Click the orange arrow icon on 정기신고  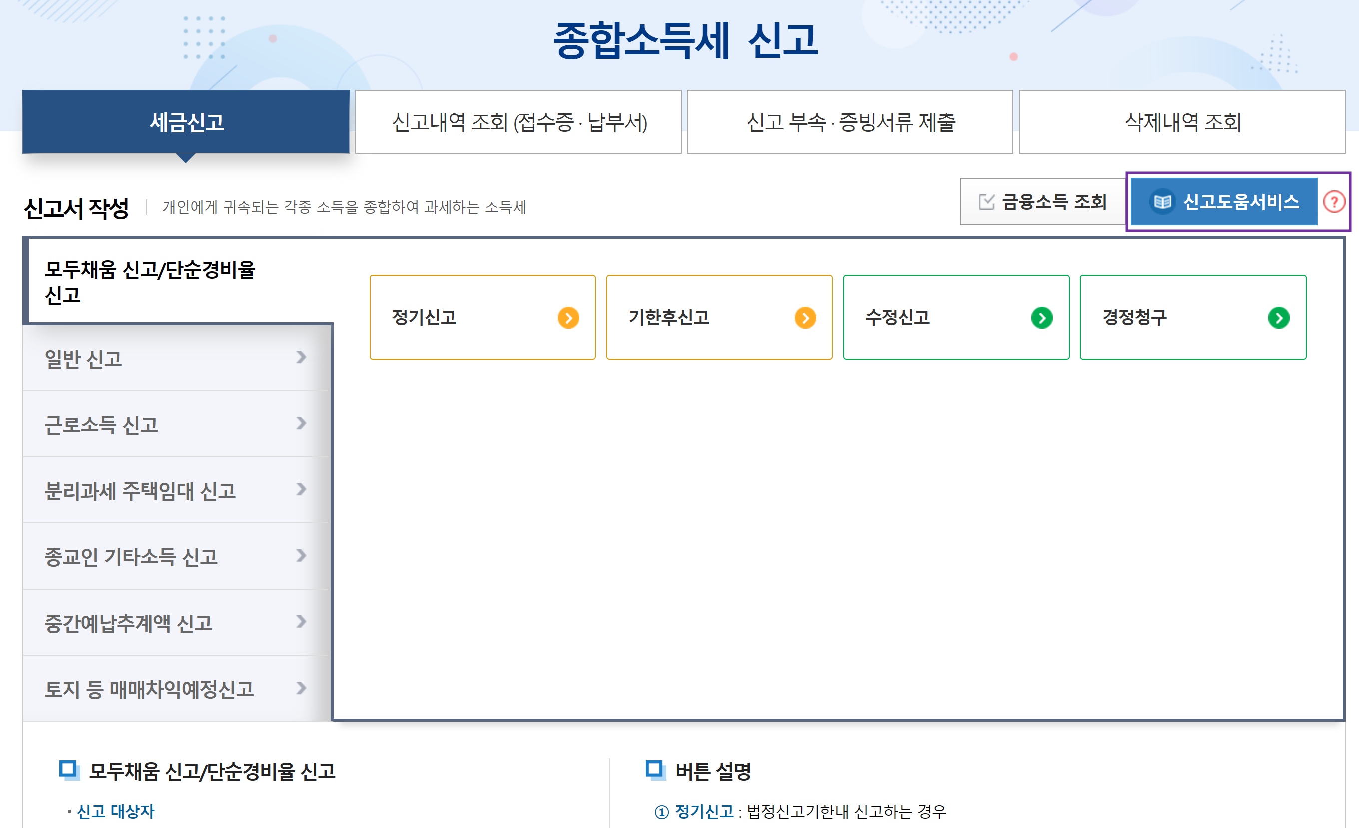point(568,318)
